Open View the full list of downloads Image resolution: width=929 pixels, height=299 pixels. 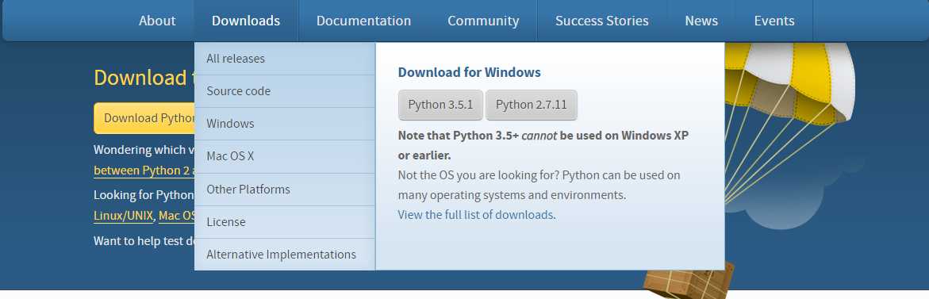pyautogui.click(x=476, y=214)
